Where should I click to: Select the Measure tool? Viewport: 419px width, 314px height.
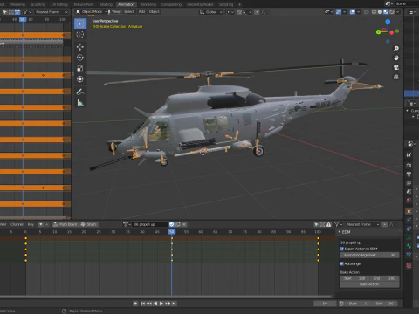pos(80,103)
